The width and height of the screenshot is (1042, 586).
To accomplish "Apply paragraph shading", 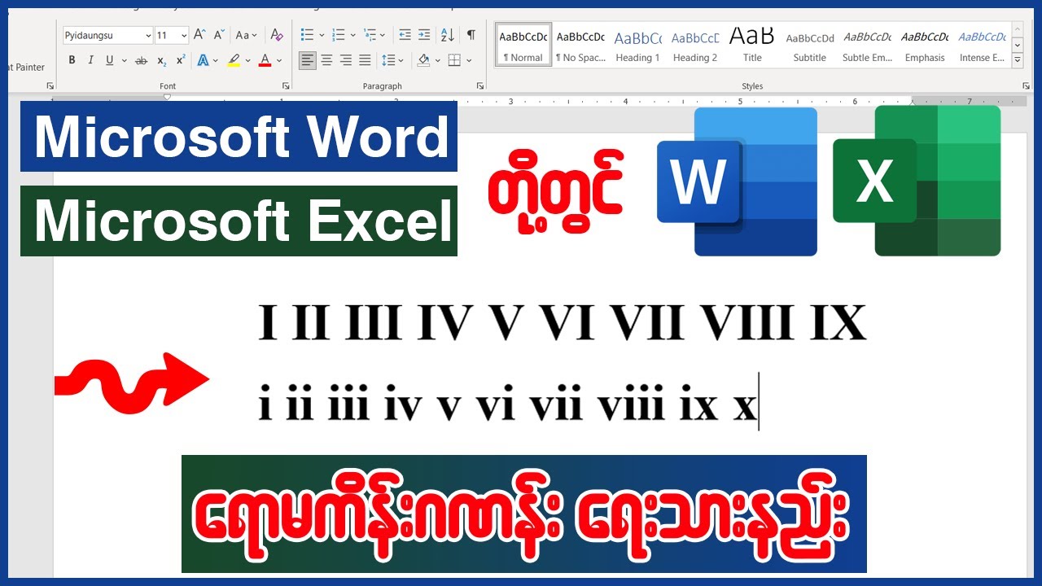I will [423, 60].
